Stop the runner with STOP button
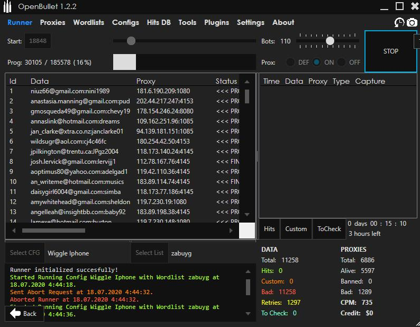The height and width of the screenshot is (327, 420). pos(390,51)
